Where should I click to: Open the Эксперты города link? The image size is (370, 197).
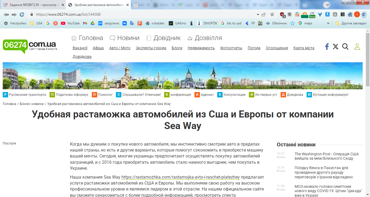[x=151, y=48]
